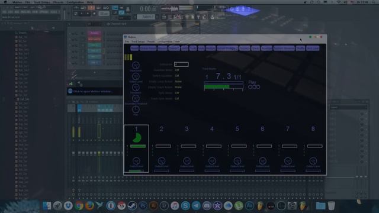The image size is (379, 213).
Task: Click the audio level meter in Mobius
Action: (129, 57)
